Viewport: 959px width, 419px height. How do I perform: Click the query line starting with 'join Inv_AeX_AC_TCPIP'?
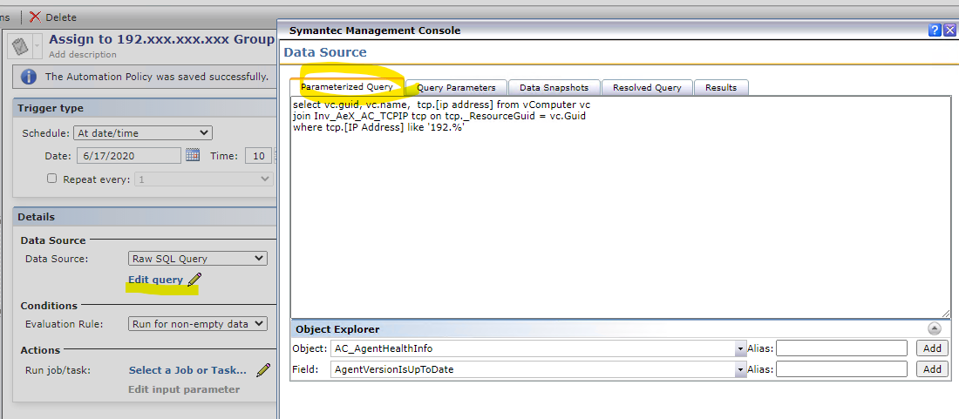439,116
